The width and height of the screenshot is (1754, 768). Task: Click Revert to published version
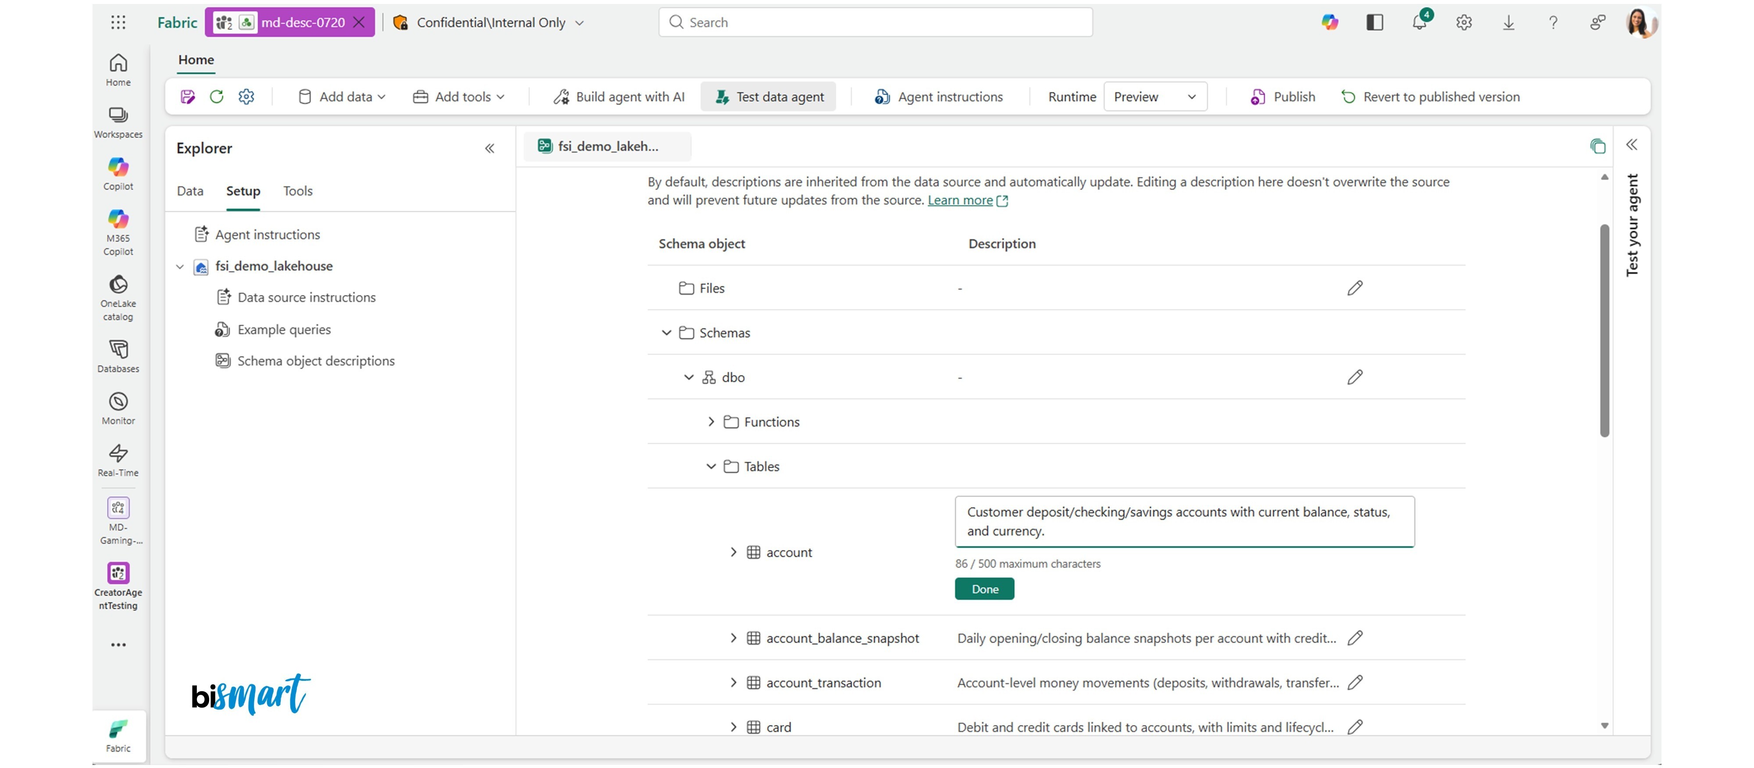pyautogui.click(x=1430, y=97)
